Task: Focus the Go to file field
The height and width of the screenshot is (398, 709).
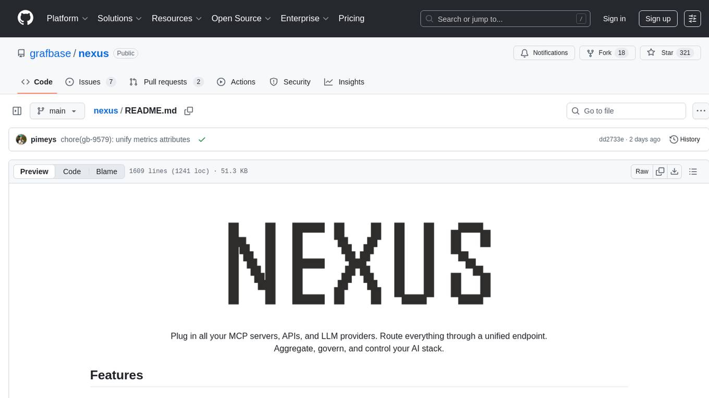Action: point(626,111)
